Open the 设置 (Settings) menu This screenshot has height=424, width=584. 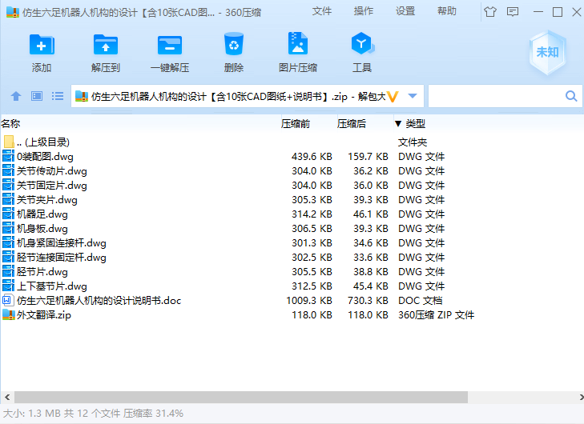coord(405,11)
